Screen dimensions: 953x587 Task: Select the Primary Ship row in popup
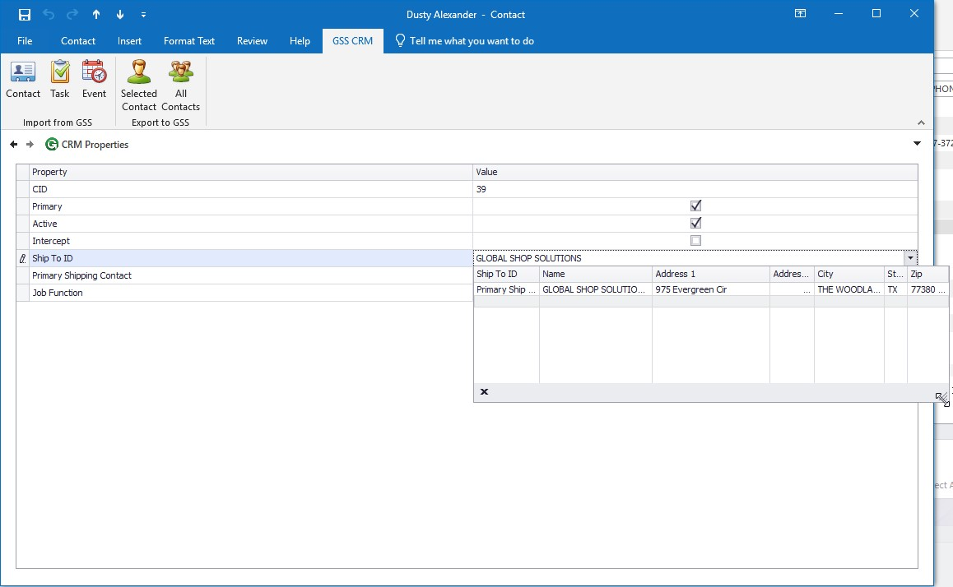710,289
